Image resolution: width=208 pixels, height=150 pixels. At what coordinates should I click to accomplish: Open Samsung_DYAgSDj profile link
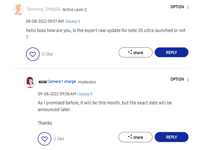pos(44,9)
